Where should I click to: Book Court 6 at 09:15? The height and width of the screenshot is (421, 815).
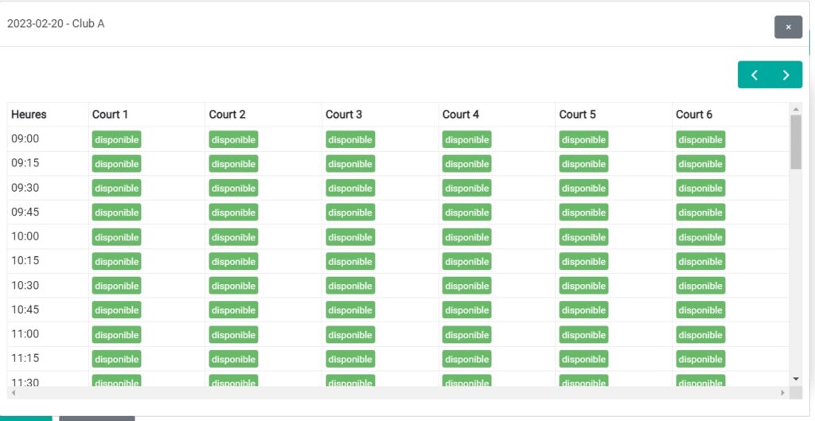(x=700, y=164)
